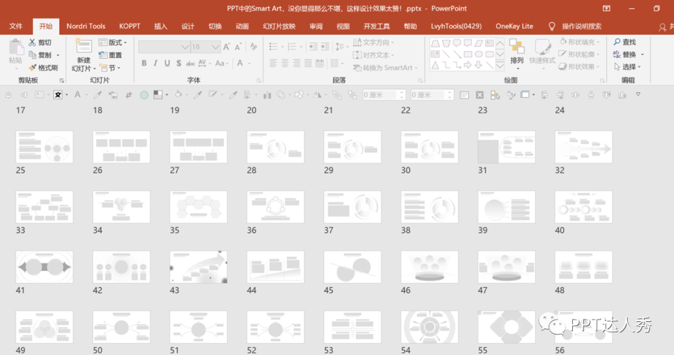
Task: Toggle align text right
Action: click(296, 64)
